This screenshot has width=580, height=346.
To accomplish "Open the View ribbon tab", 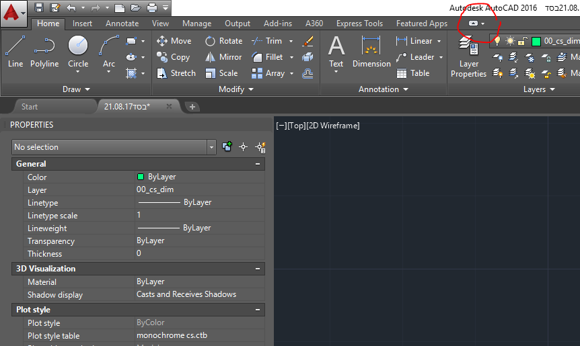I will pyautogui.click(x=160, y=24).
